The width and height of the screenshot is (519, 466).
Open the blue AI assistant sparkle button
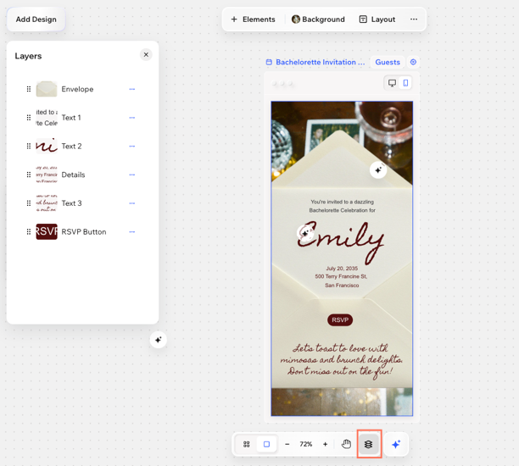click(396, 444)
